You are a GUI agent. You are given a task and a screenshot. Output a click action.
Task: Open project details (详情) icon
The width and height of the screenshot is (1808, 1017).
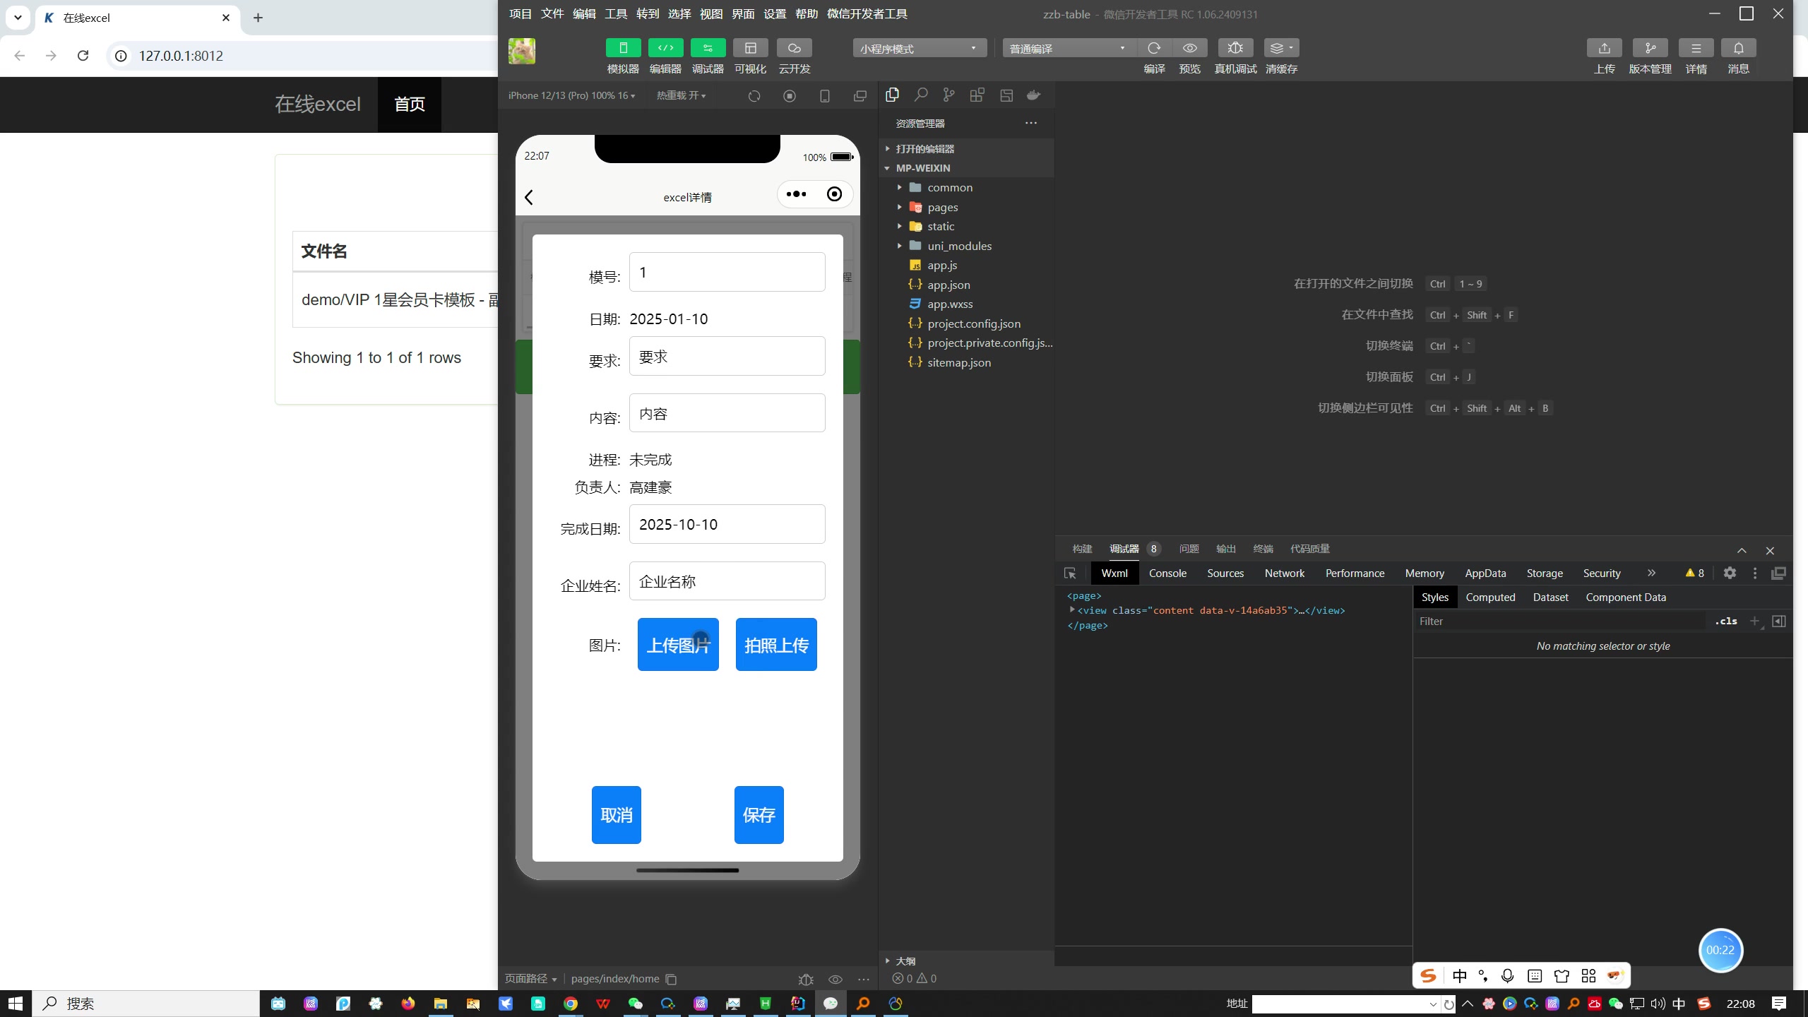[1696, 48]
